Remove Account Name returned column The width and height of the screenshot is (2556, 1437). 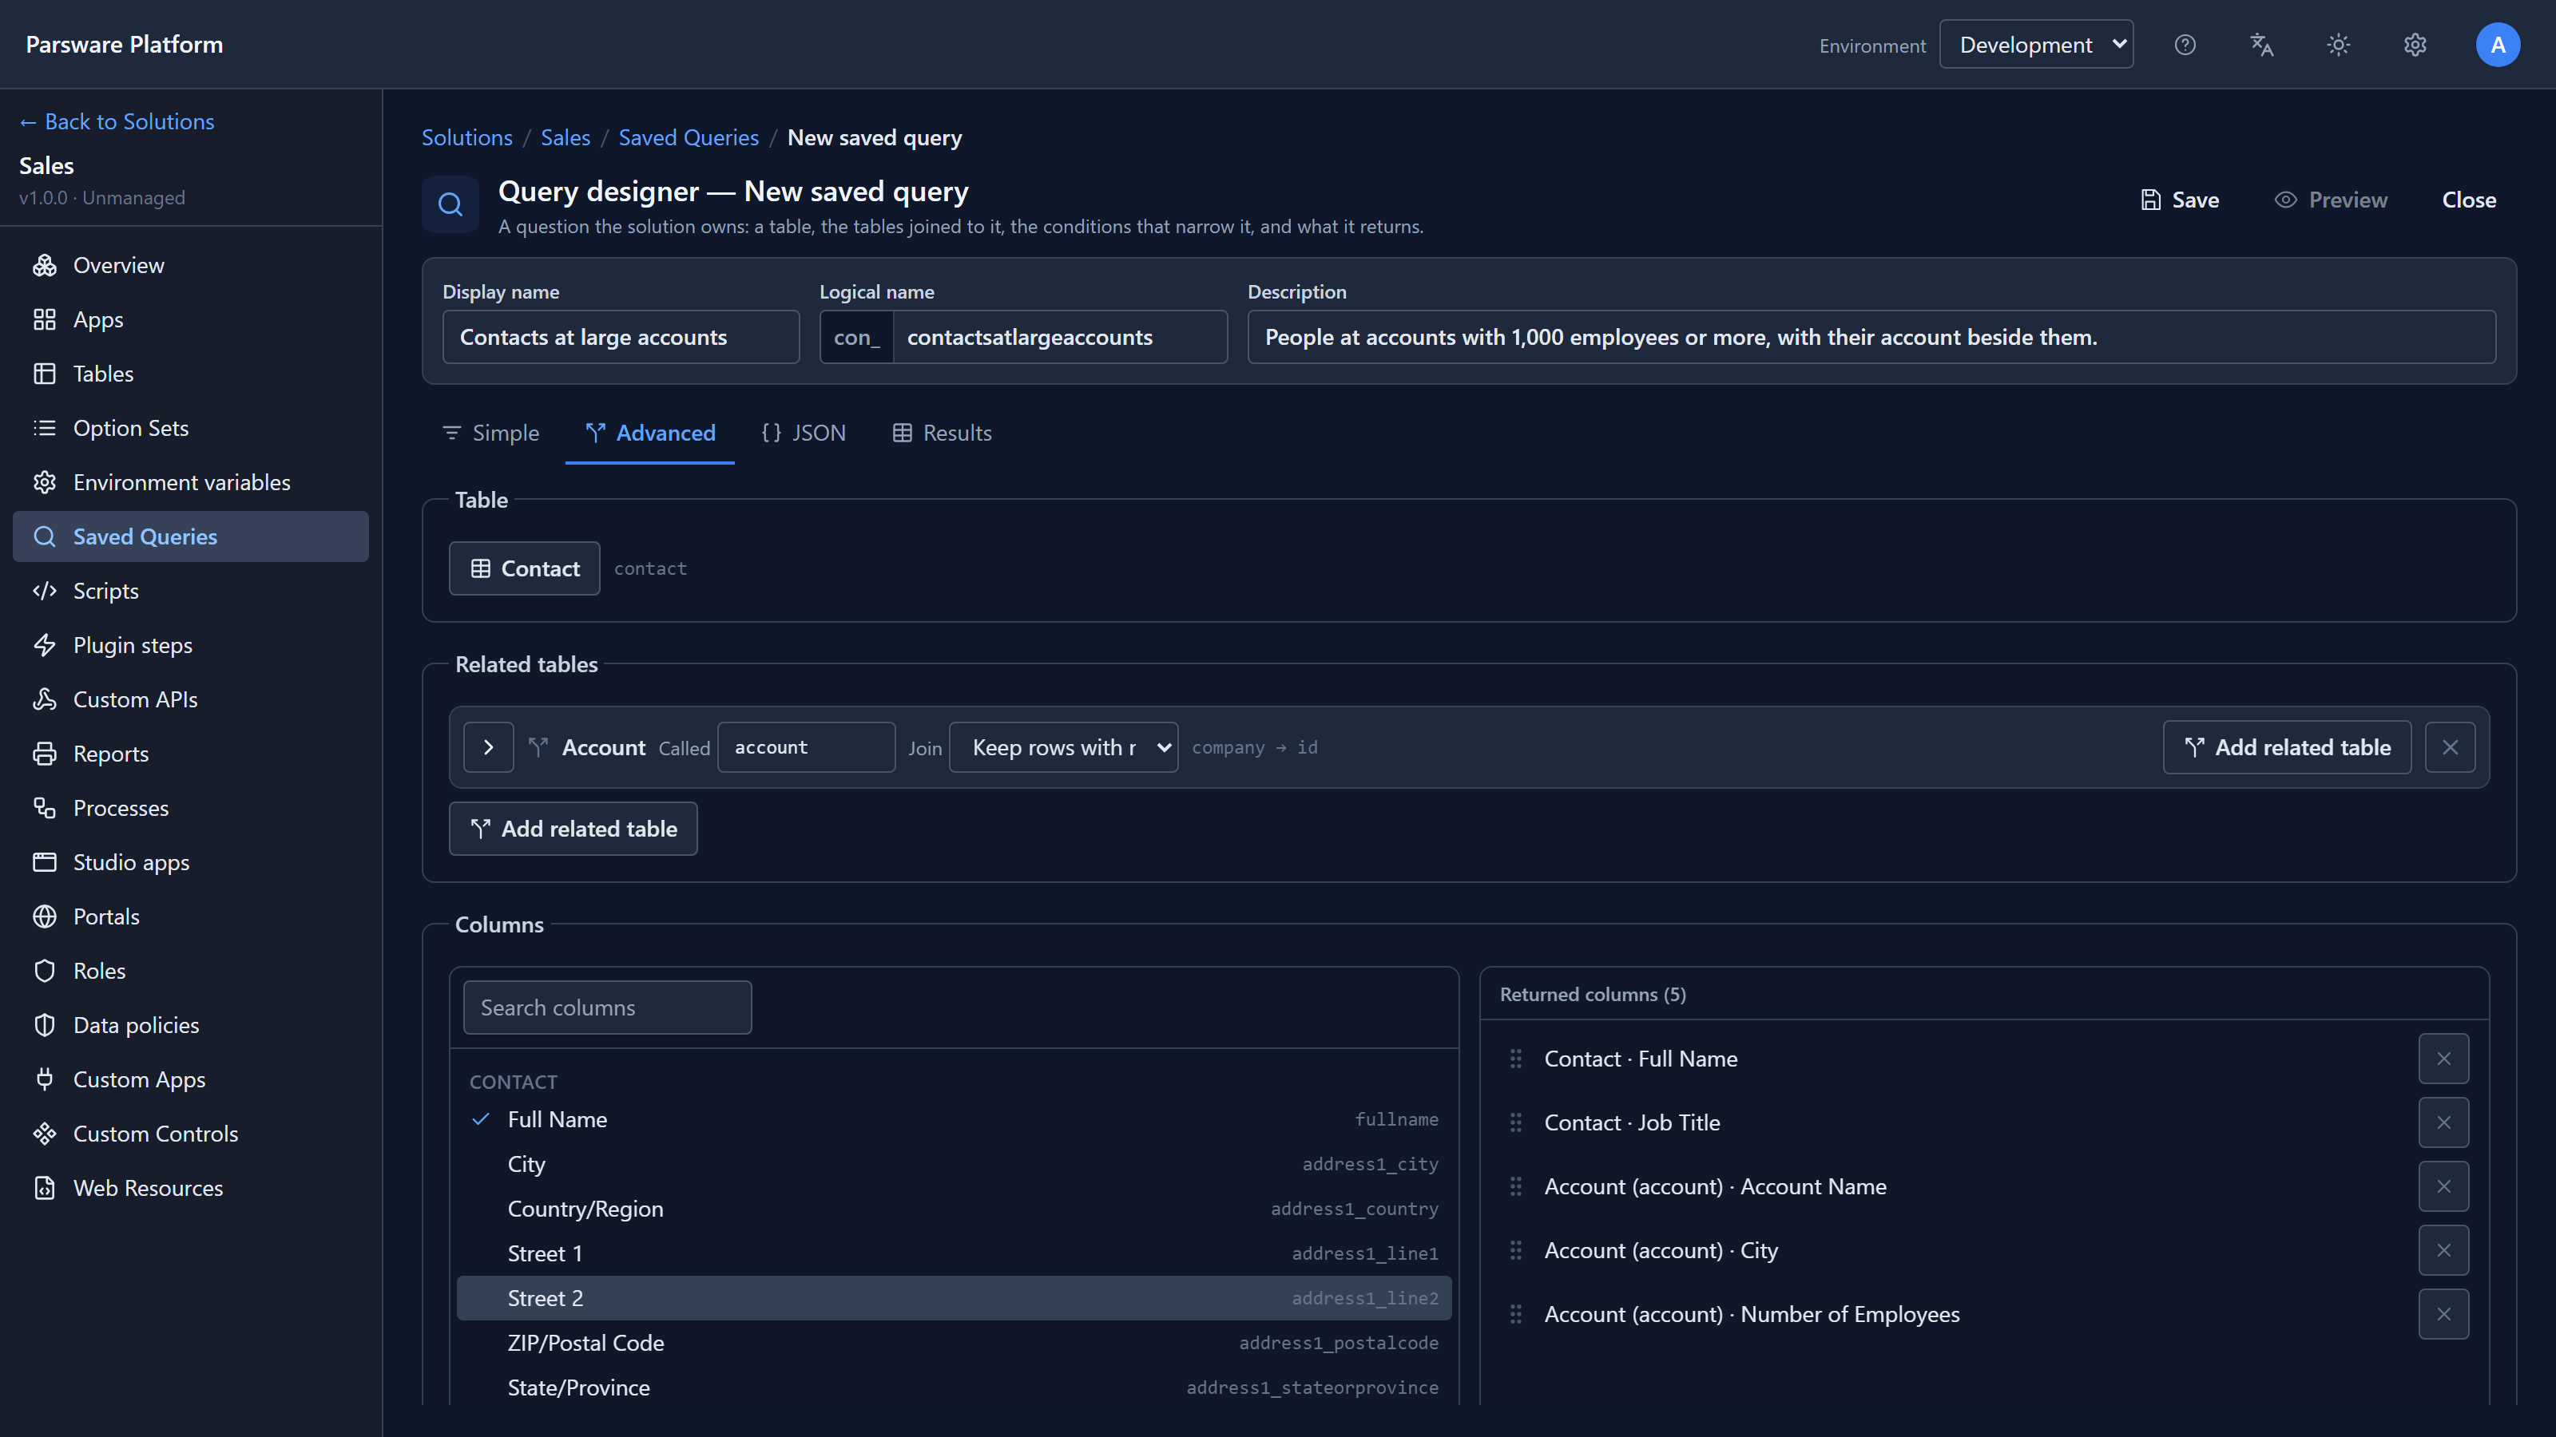coord(2444,1187)
